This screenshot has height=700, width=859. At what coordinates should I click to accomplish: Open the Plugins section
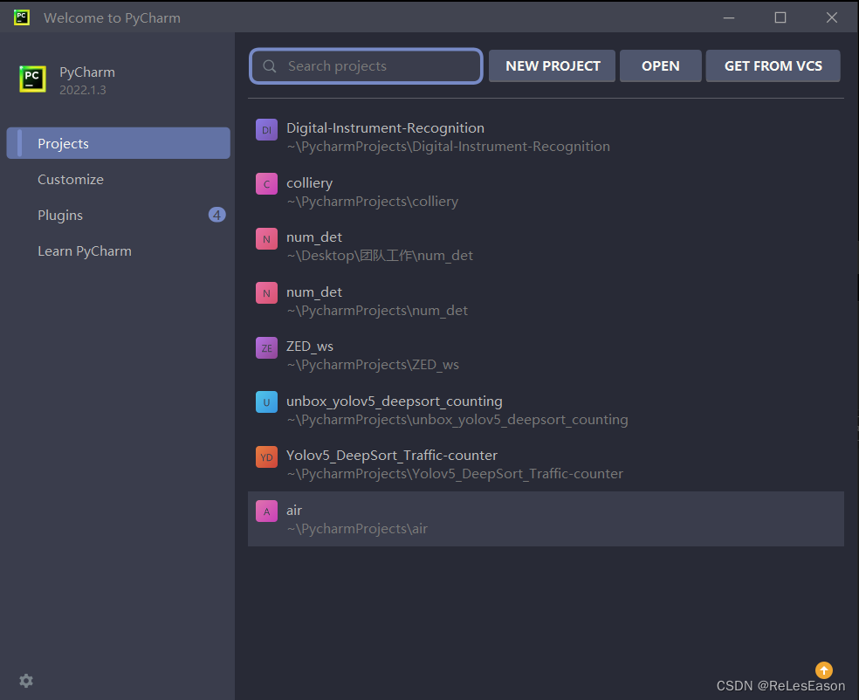[x=60, y=216]
